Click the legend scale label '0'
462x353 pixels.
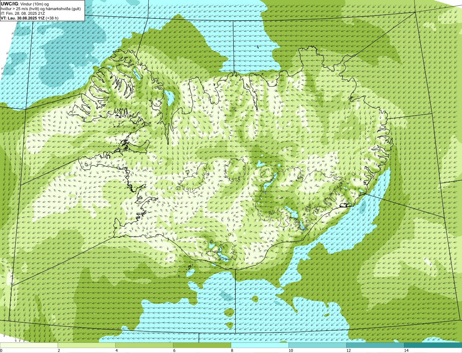(x=1, y=350)
